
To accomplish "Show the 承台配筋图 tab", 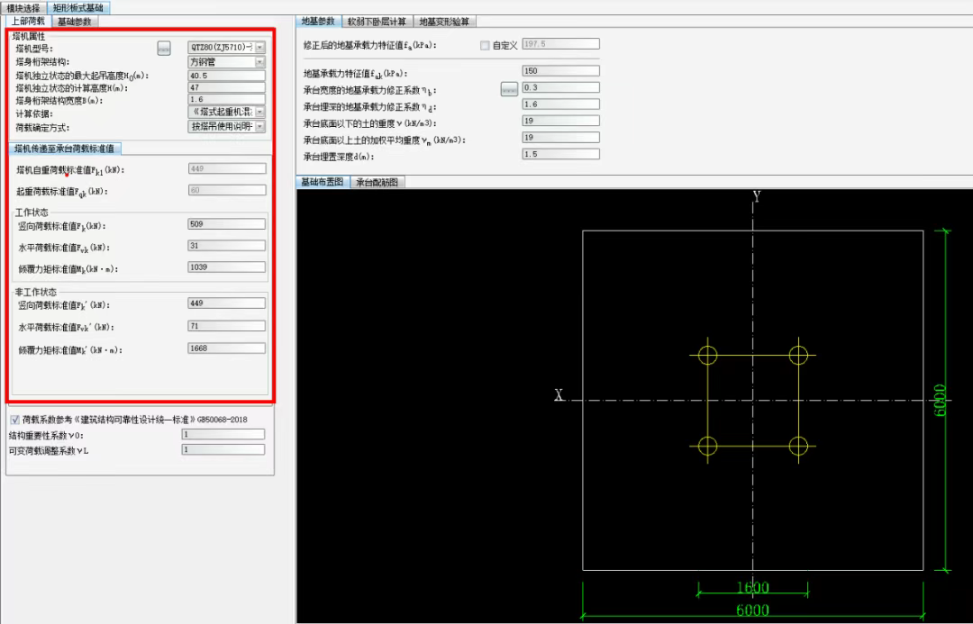I will click(x=377, y=182).
